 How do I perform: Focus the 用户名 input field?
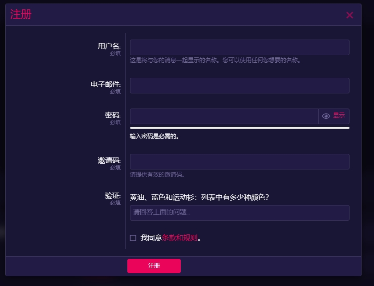(239, 48)
